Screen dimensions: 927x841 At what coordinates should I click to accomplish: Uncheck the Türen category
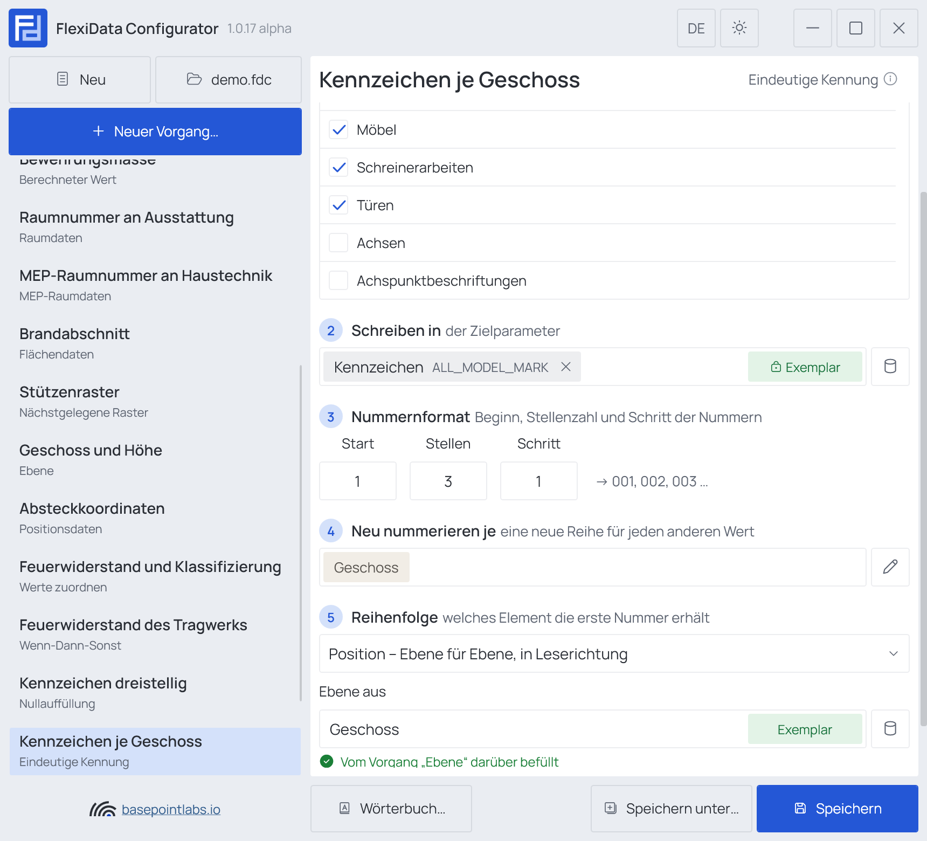coord(338,205)
